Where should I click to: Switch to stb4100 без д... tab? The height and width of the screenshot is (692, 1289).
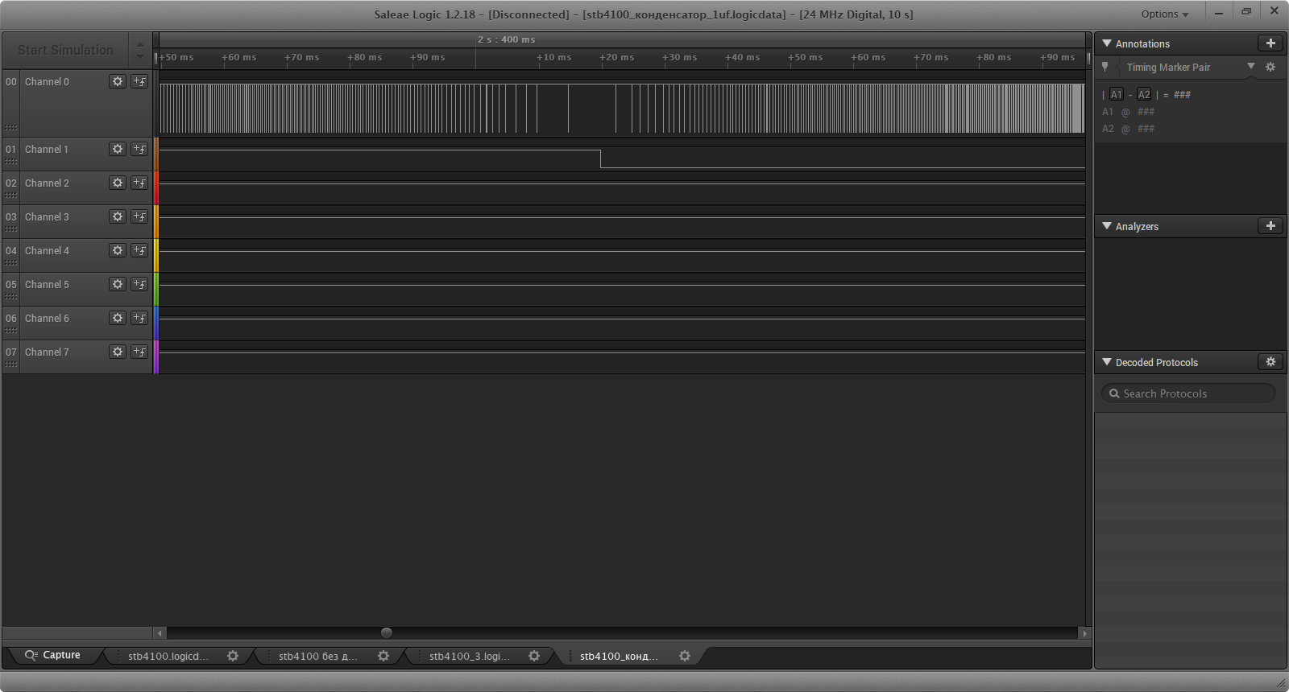[x=318, y=656]
